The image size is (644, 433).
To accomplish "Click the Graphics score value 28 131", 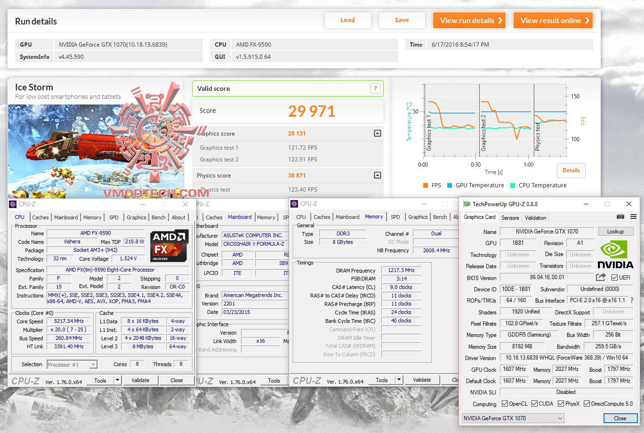I will click(x=297, y=133).
